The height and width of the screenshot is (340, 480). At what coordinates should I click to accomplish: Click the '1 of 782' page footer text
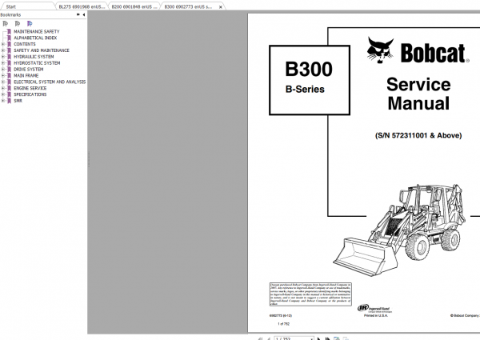pyautogui.click(x=283, y=324)
